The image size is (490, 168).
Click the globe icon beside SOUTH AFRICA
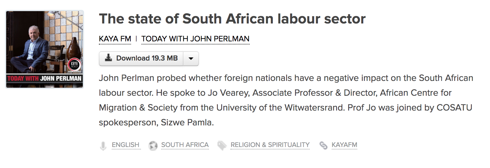click(x=153, y=145)
